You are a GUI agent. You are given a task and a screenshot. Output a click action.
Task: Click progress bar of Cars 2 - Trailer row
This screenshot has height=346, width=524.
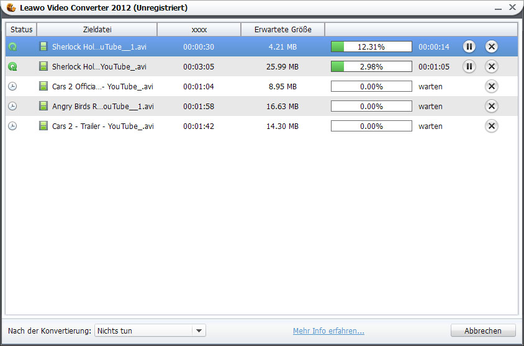coord(371,126)
